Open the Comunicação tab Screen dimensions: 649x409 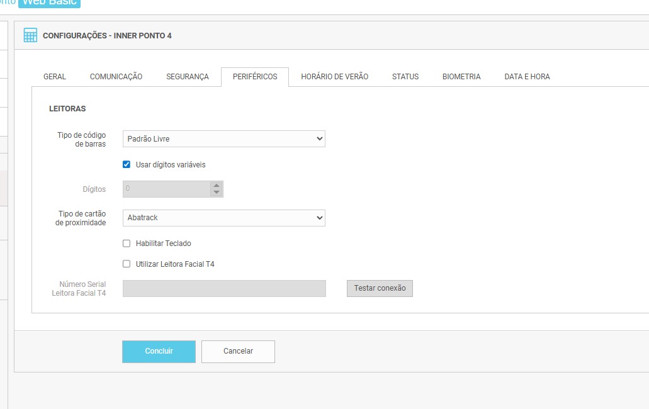116,77
